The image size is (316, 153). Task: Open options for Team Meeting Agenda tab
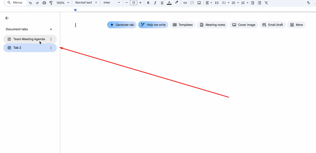pyautogui.click(x=51, y=39)
